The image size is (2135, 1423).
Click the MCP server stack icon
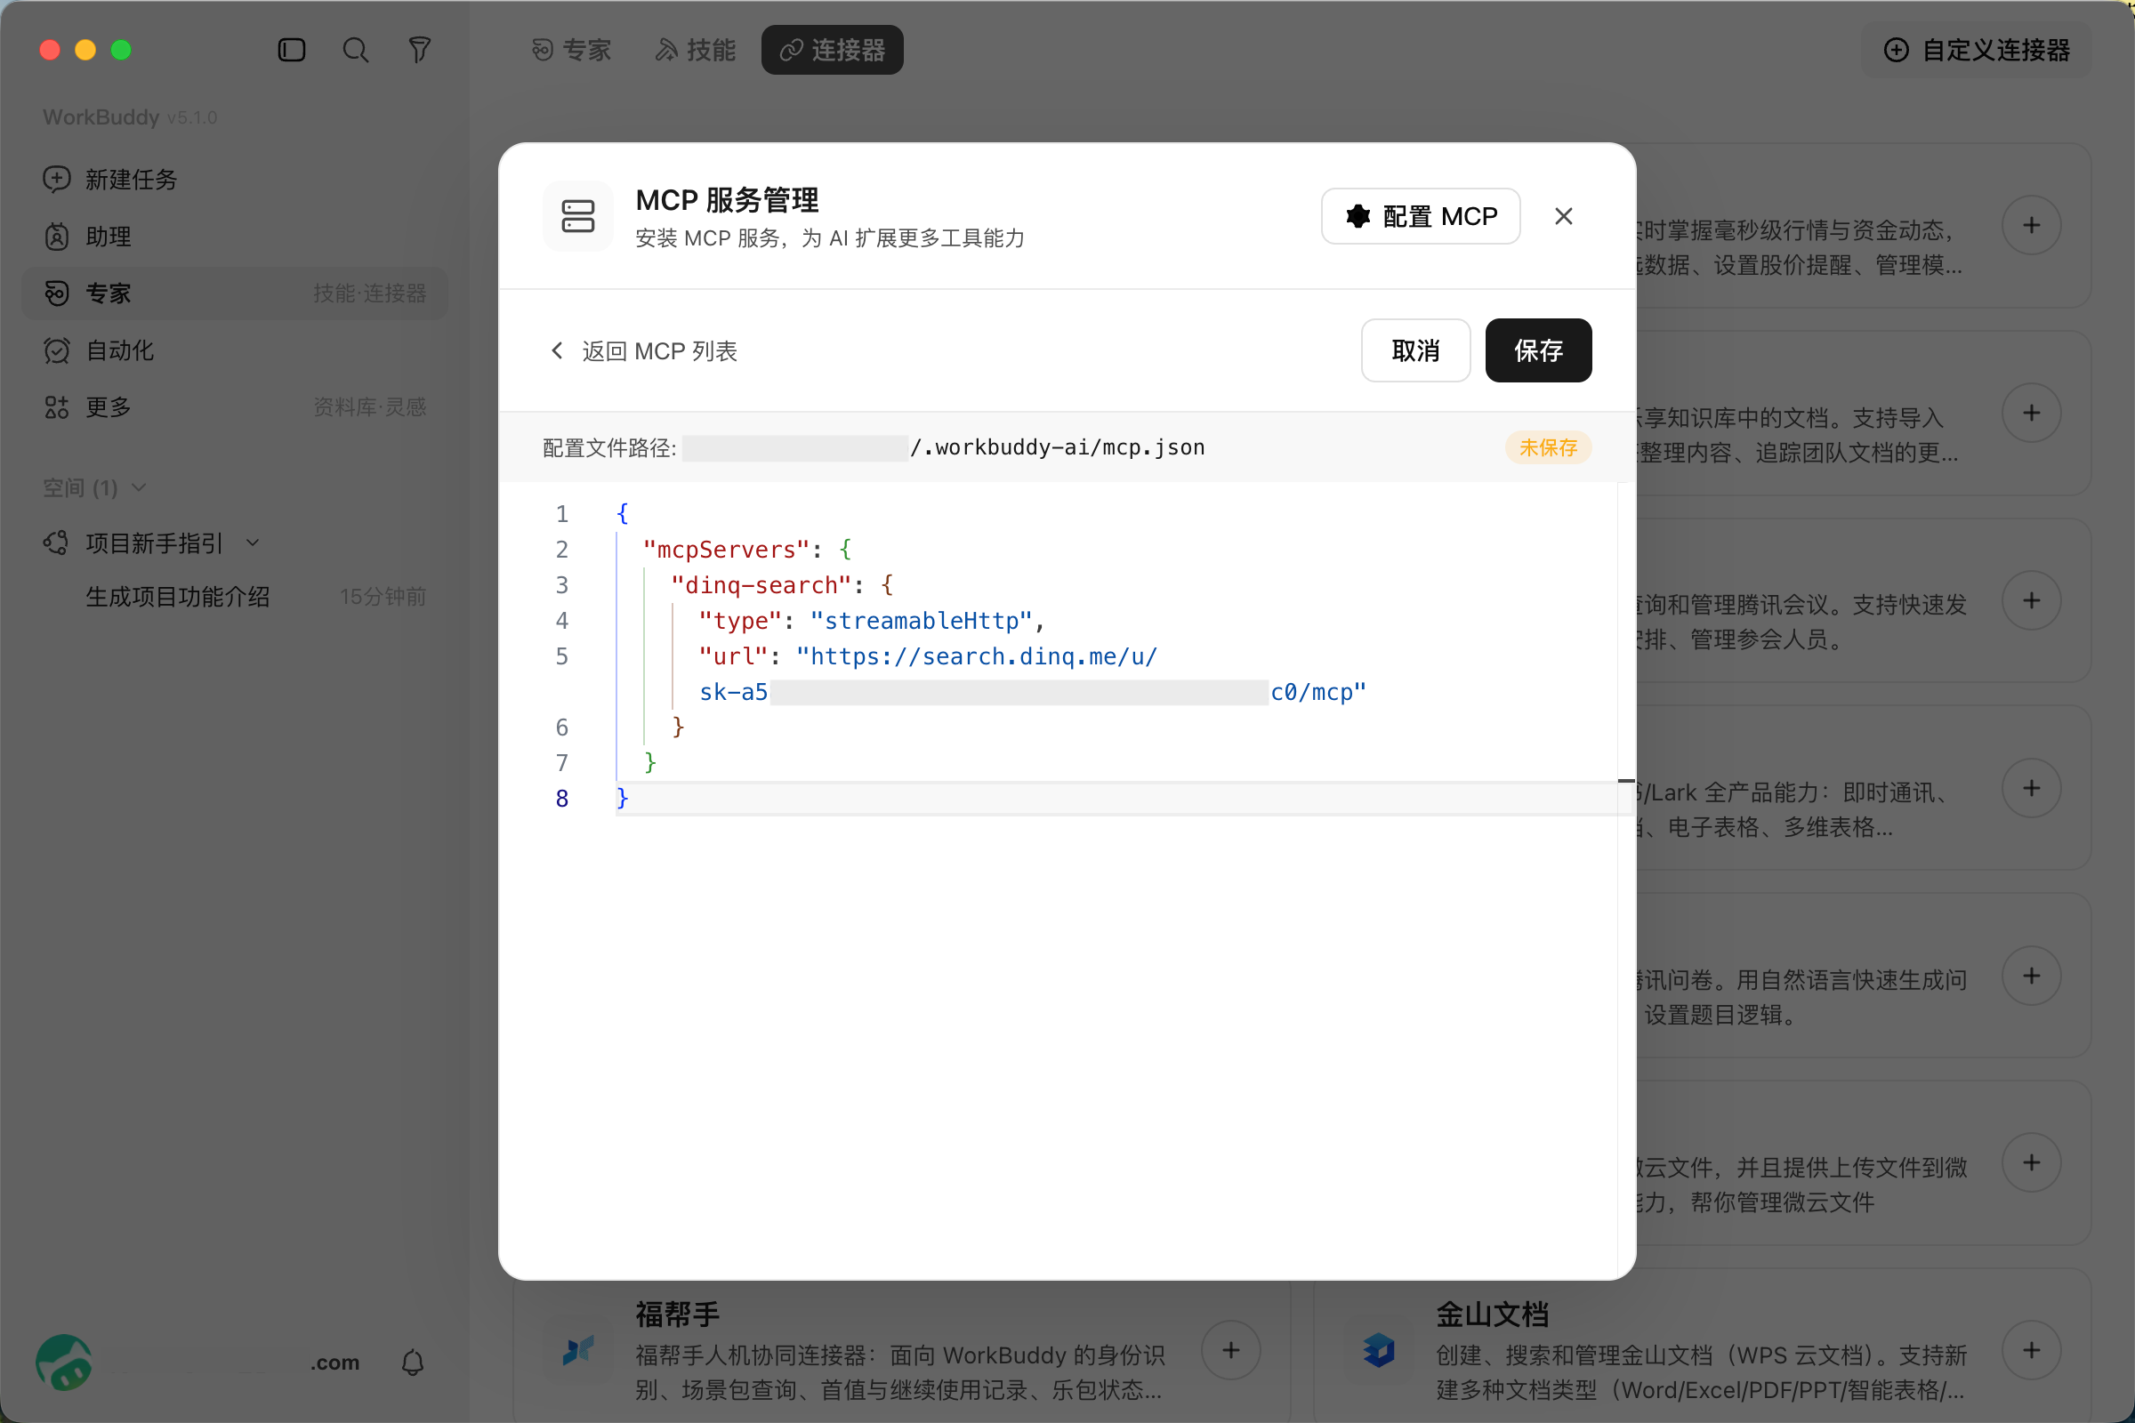click(x=577, y=216)
